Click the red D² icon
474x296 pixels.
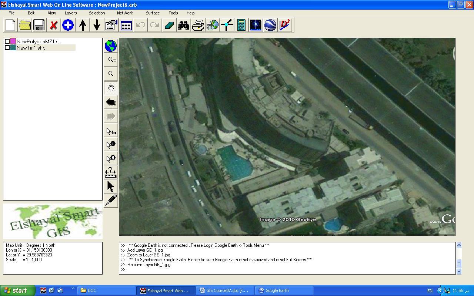click(x=285, y=25)
